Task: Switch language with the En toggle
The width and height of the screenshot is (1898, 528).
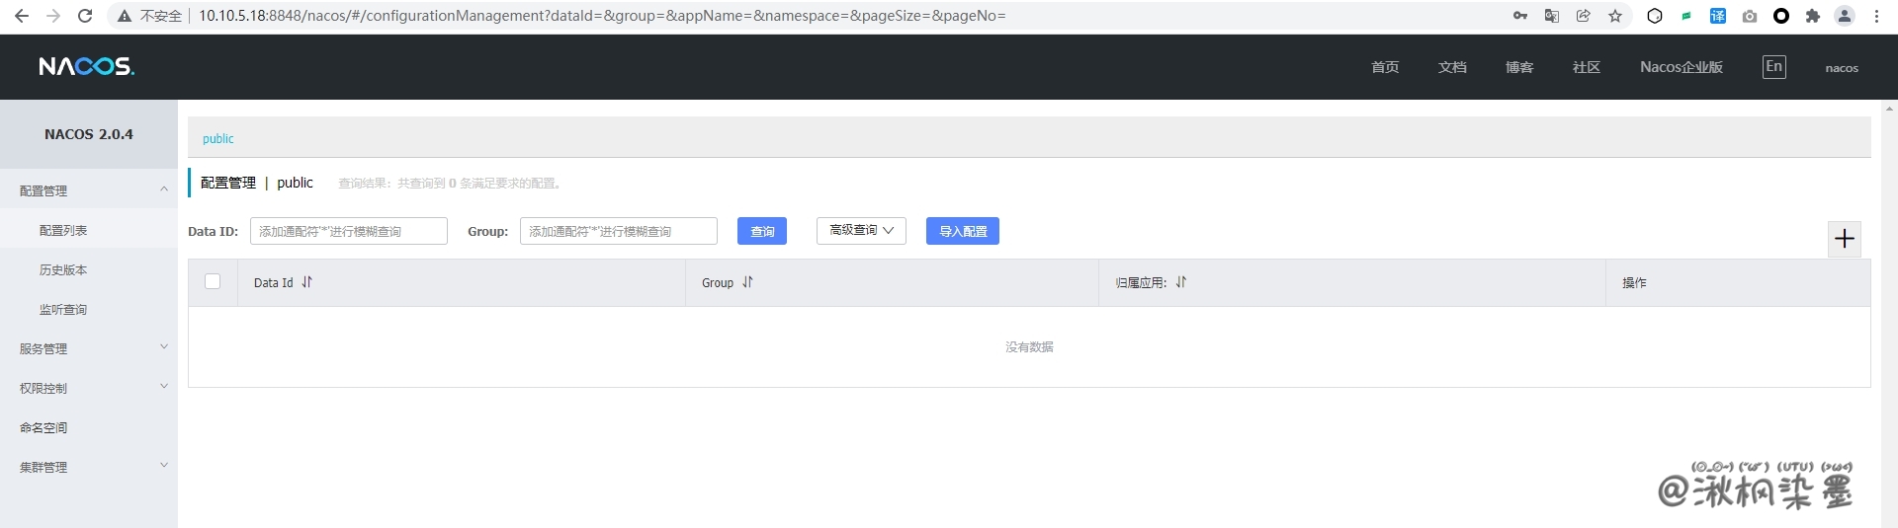Action: click(x=1773, y=67)
